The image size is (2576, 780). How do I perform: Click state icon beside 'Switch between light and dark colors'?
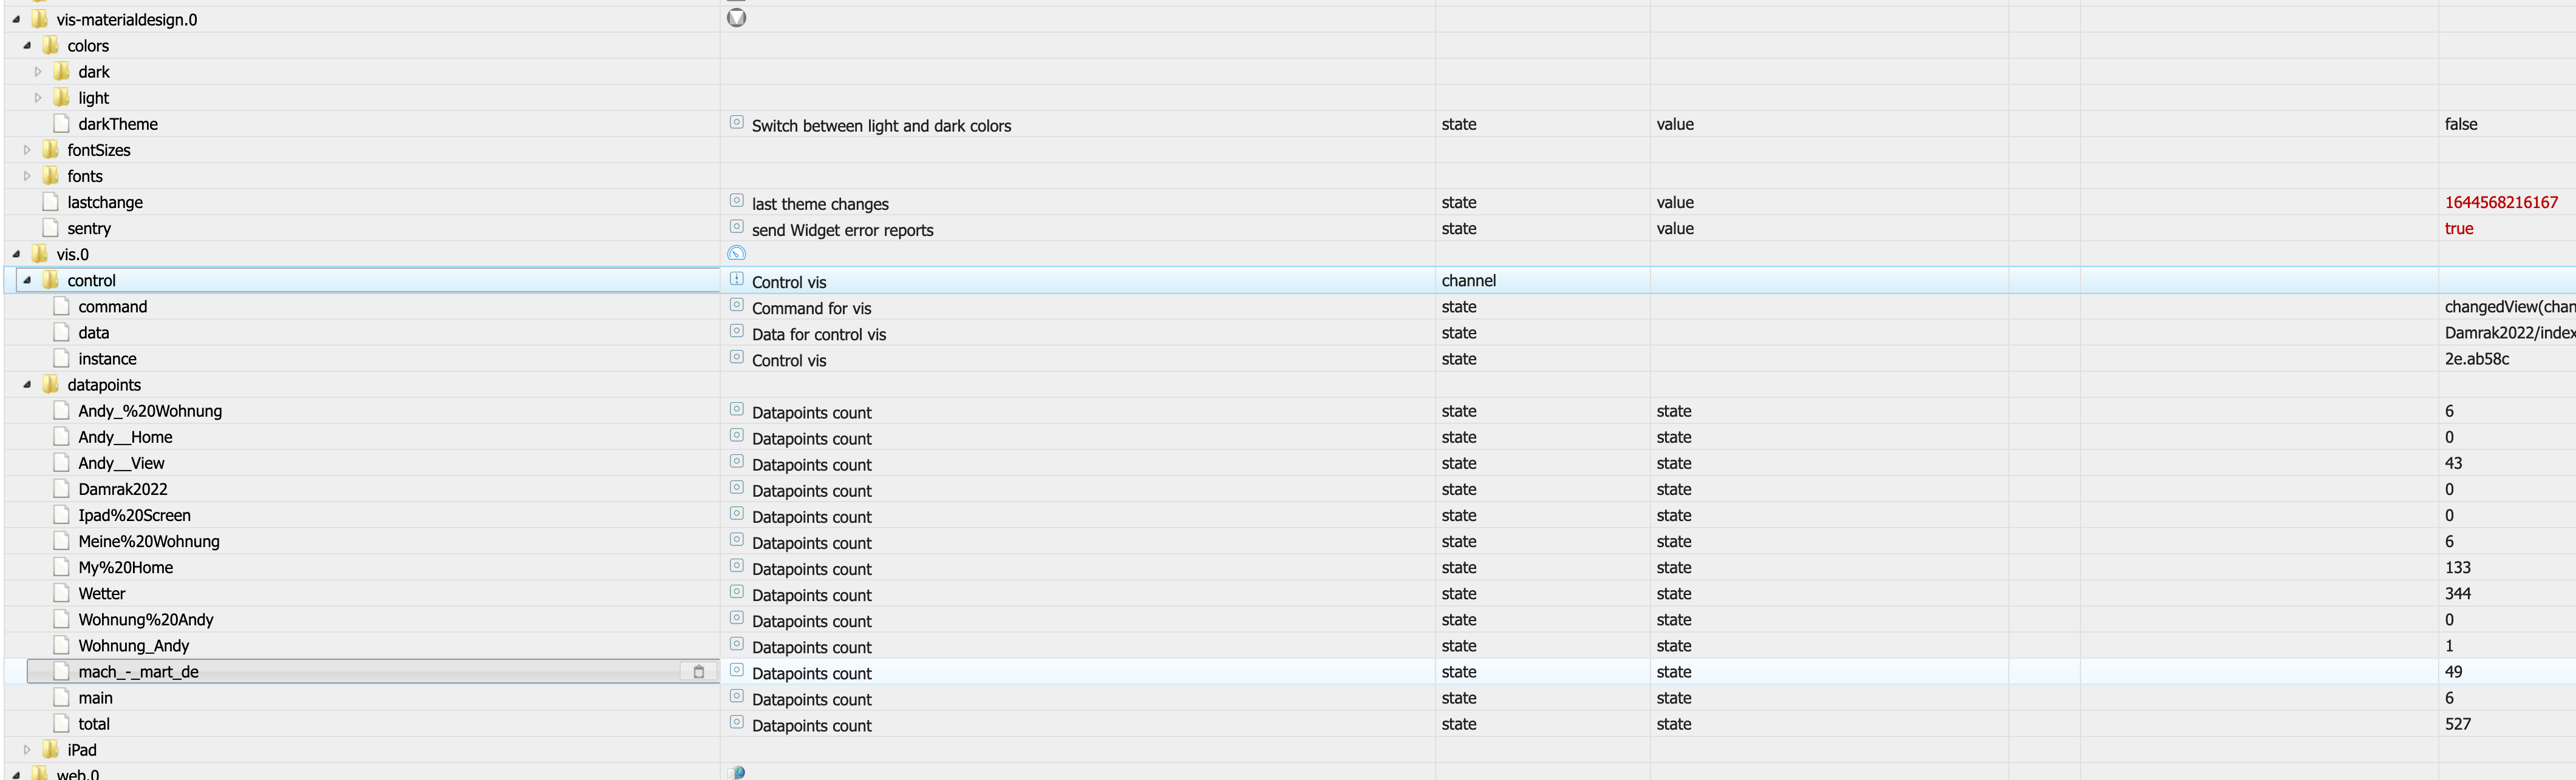737,122
